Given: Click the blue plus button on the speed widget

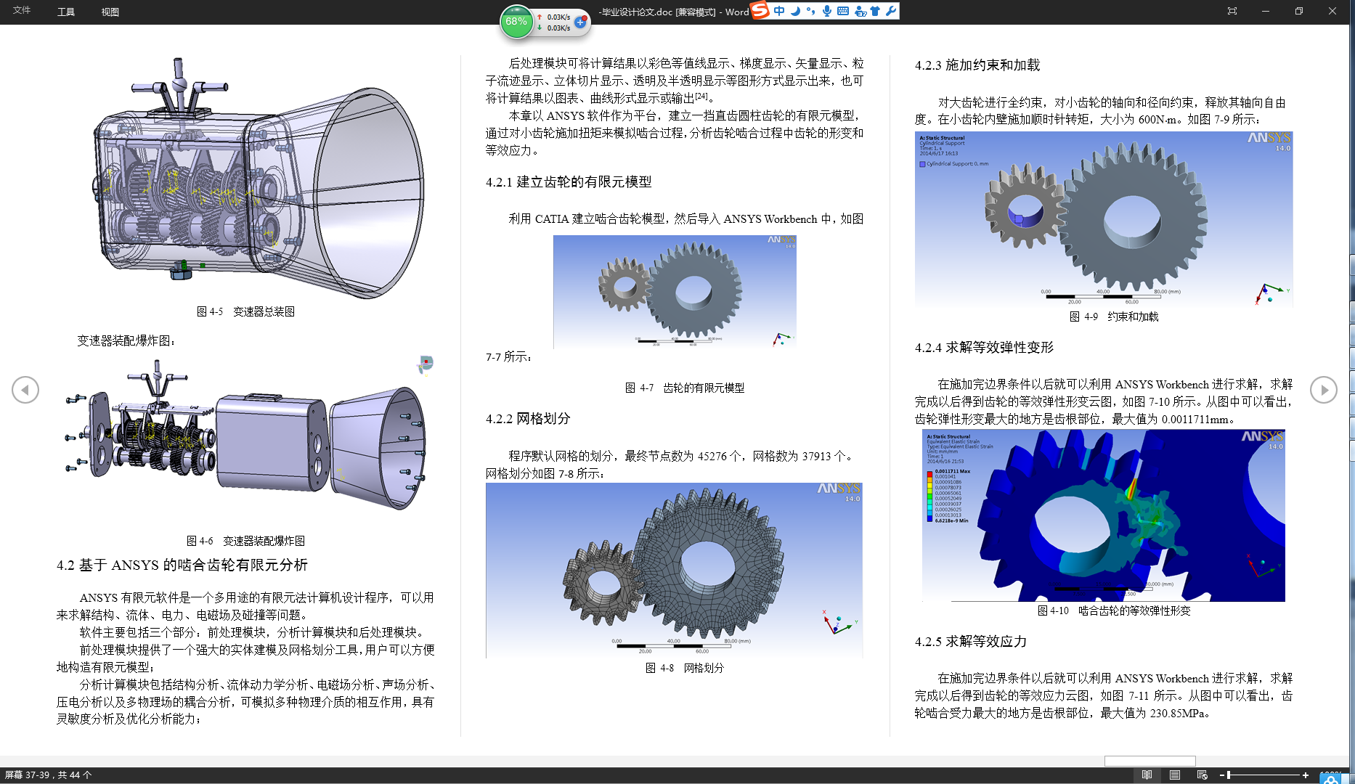Looking at the screenshot, I should tap(579, 23).
